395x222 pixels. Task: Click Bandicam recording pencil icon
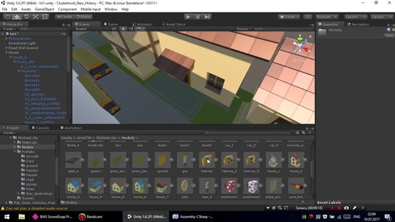point(354,208)
